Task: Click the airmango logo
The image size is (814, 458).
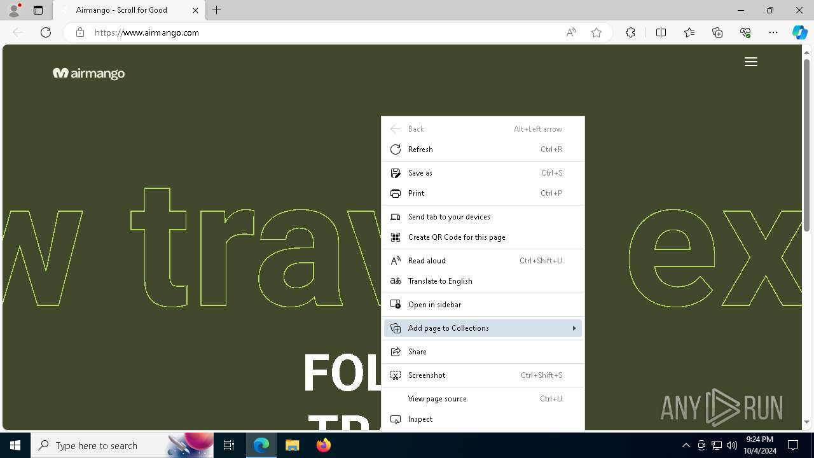Action: pos(88,73)
